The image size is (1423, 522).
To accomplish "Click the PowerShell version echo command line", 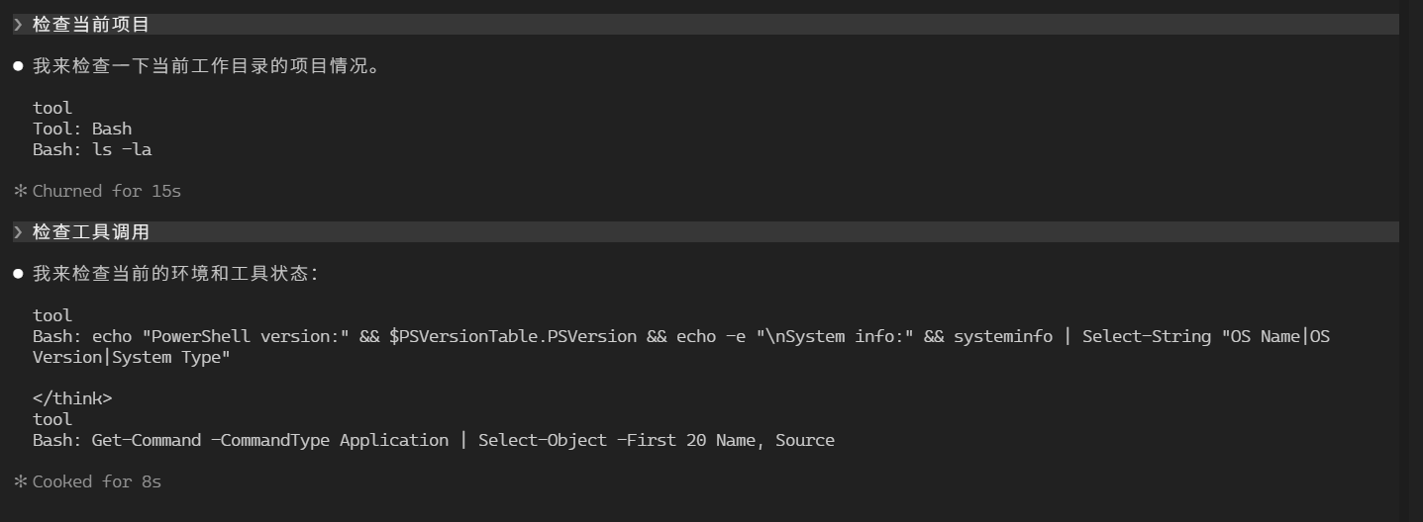I will click(x=681, y=336).
